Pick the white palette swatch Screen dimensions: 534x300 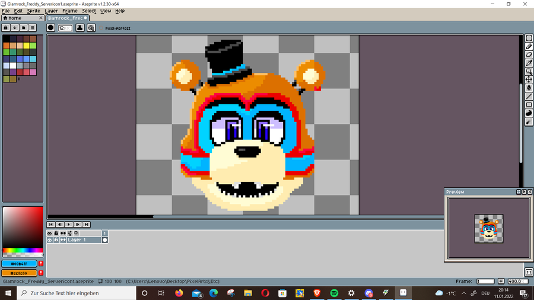pos(13,65)
